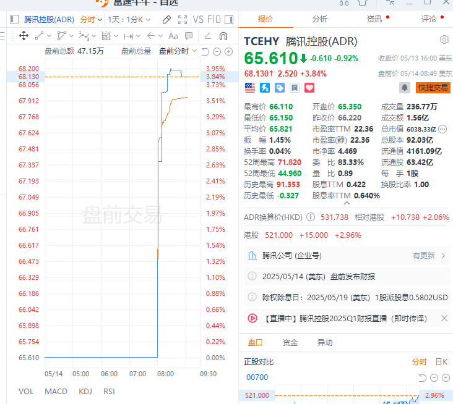The image size is (453, 404).
Task: Expand measure tool options arrow
Action: pyautogui.click(x=138, y=36)
